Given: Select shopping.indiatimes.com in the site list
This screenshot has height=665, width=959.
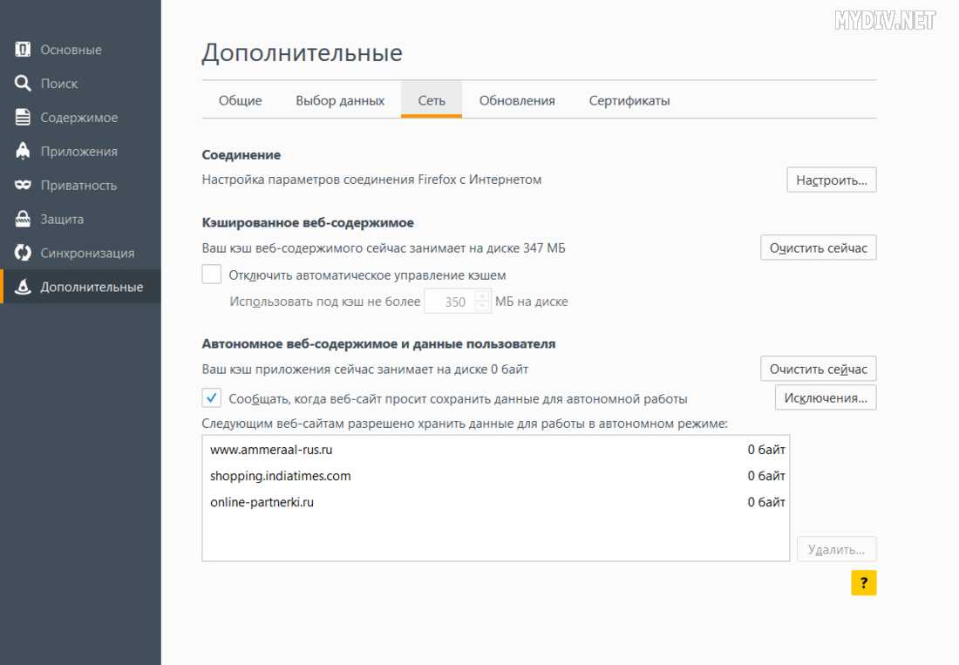Looking at the screenshot, I should pos(281,476).
